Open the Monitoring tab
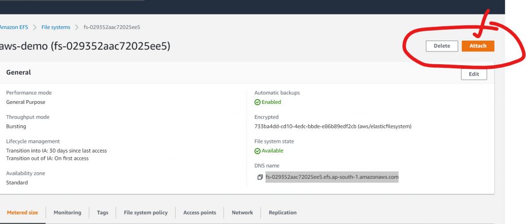 67,213
